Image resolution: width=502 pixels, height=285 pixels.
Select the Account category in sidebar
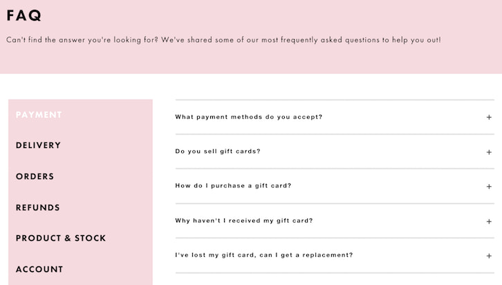coord(39,269)
